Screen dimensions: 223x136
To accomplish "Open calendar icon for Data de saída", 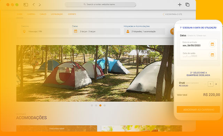I will (x=212, y=55).
